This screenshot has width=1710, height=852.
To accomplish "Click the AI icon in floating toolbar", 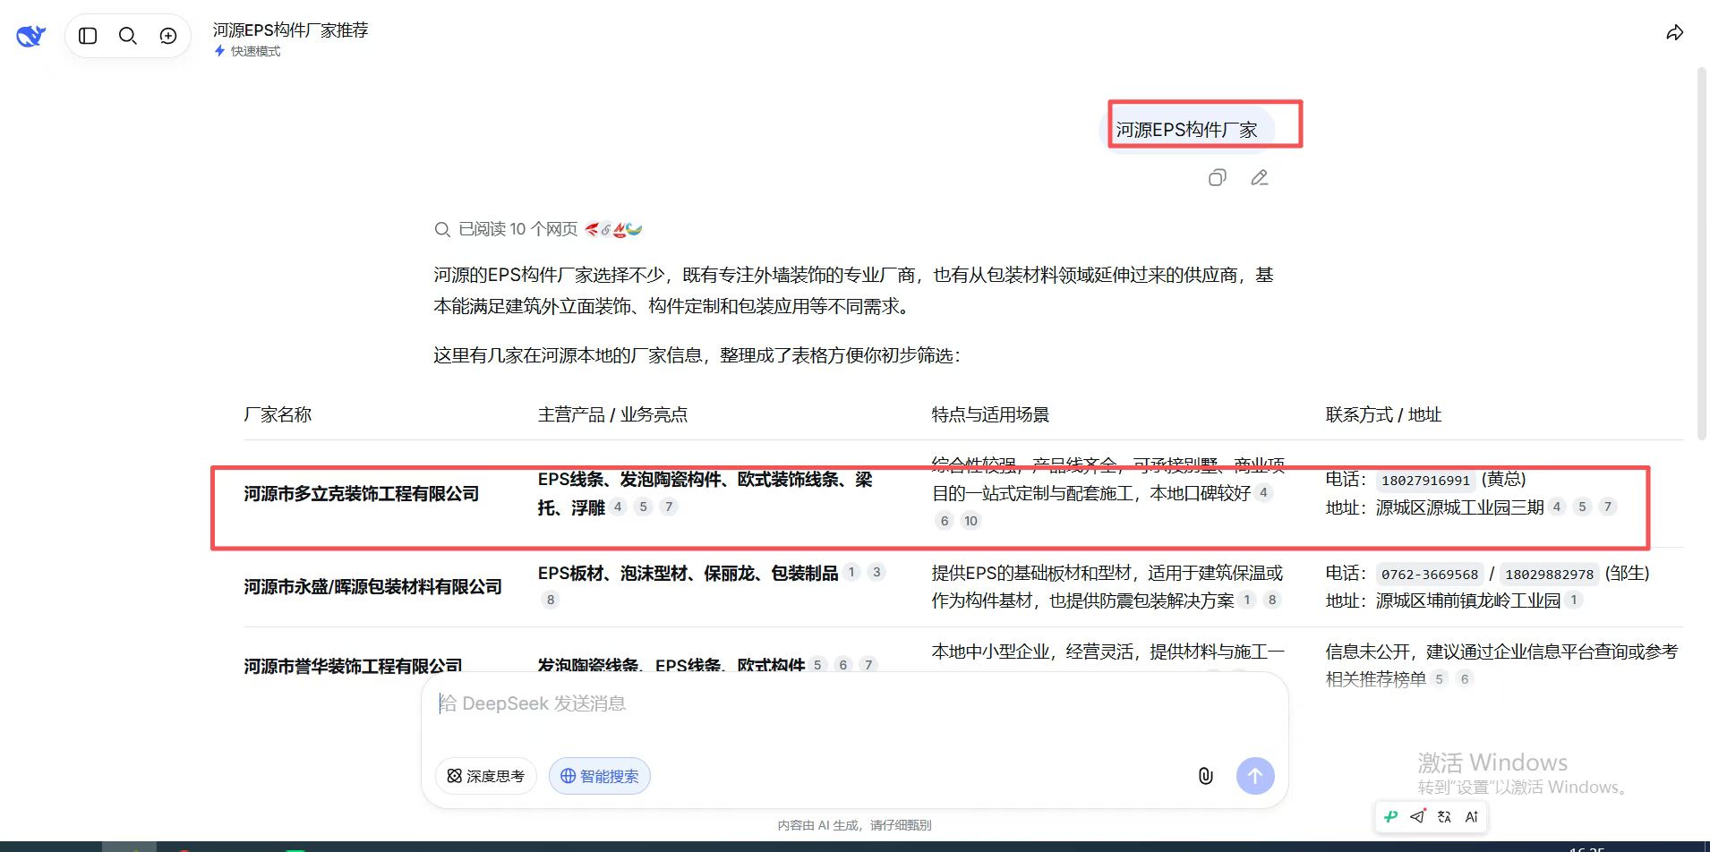I will [1471, 816].
